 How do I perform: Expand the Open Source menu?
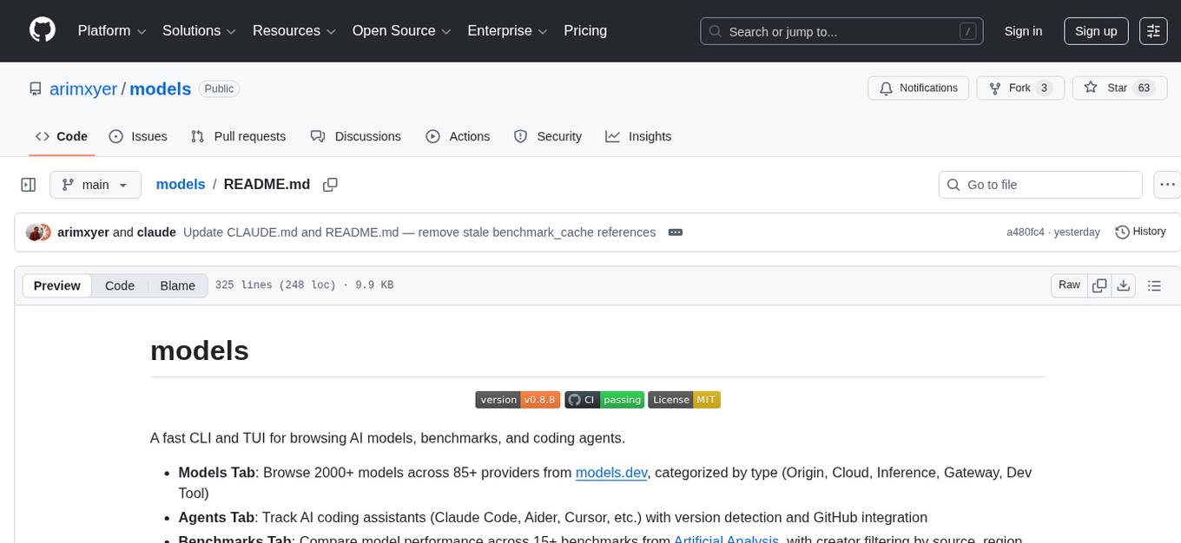[401, 31]
